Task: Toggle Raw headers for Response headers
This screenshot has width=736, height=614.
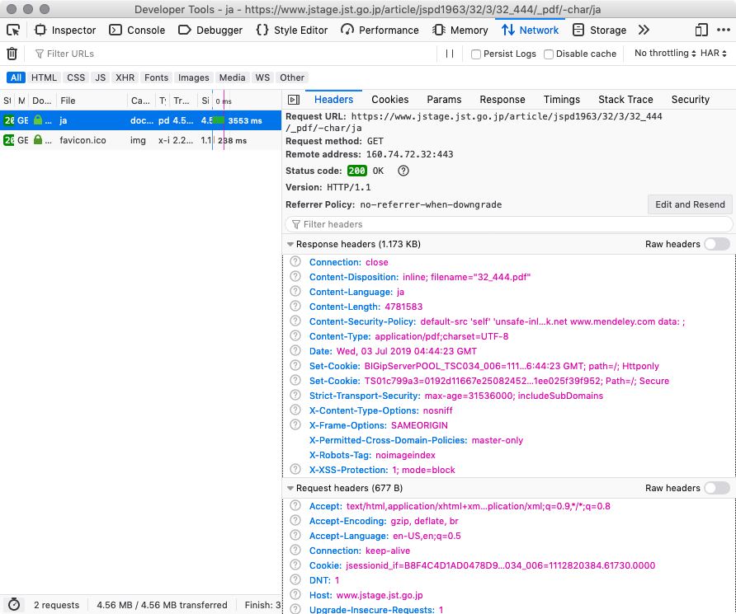Action: (717, 244)
